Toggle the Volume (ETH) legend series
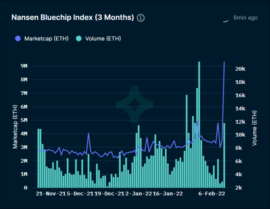This screenshot has width=270, height=209. [x=98, y=39]
